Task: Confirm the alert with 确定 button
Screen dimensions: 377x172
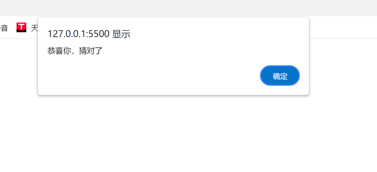Action: 280,76
